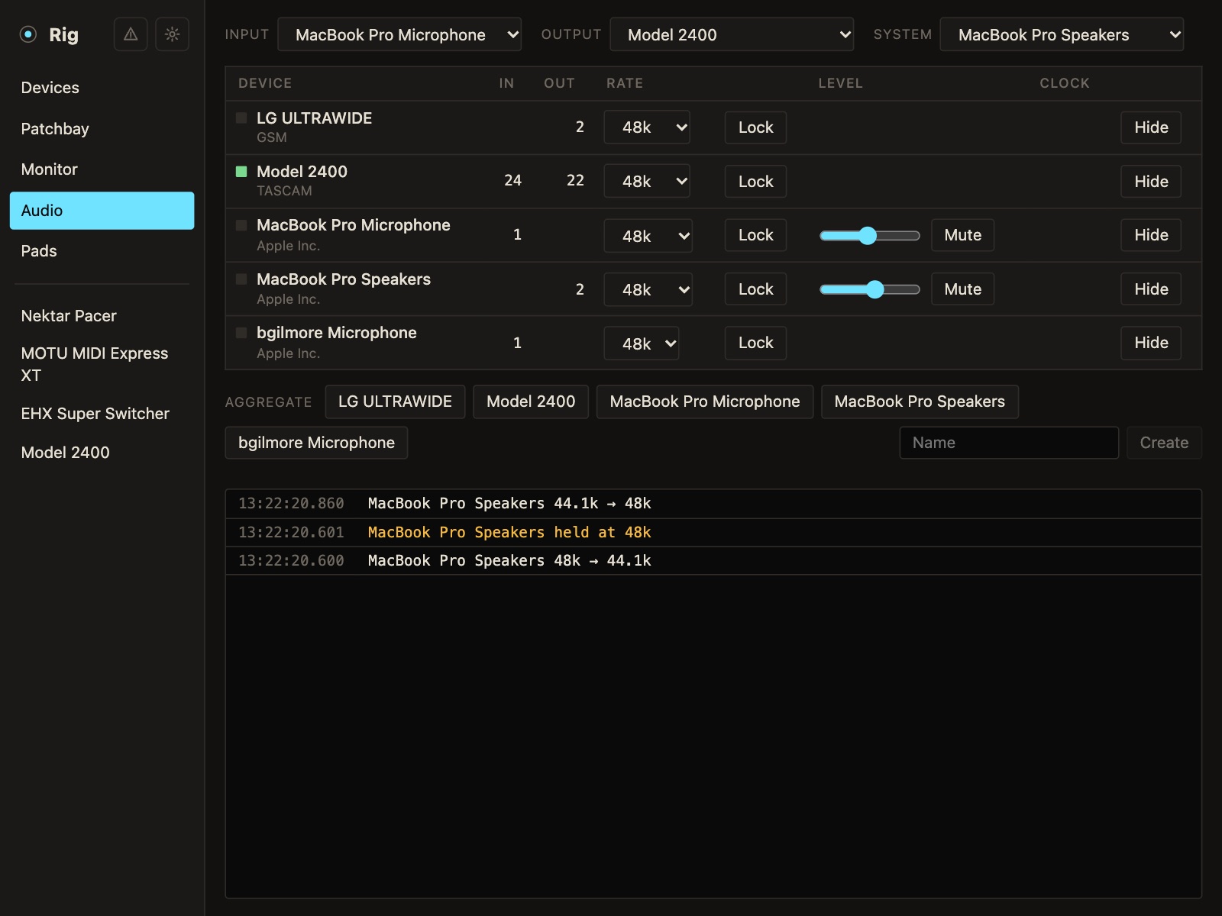Image resolution: width=1222 pixels, height=916 pixels.
Task: Open MacBook Pro Speakers rate dropdown
Action: pos(648,289)
